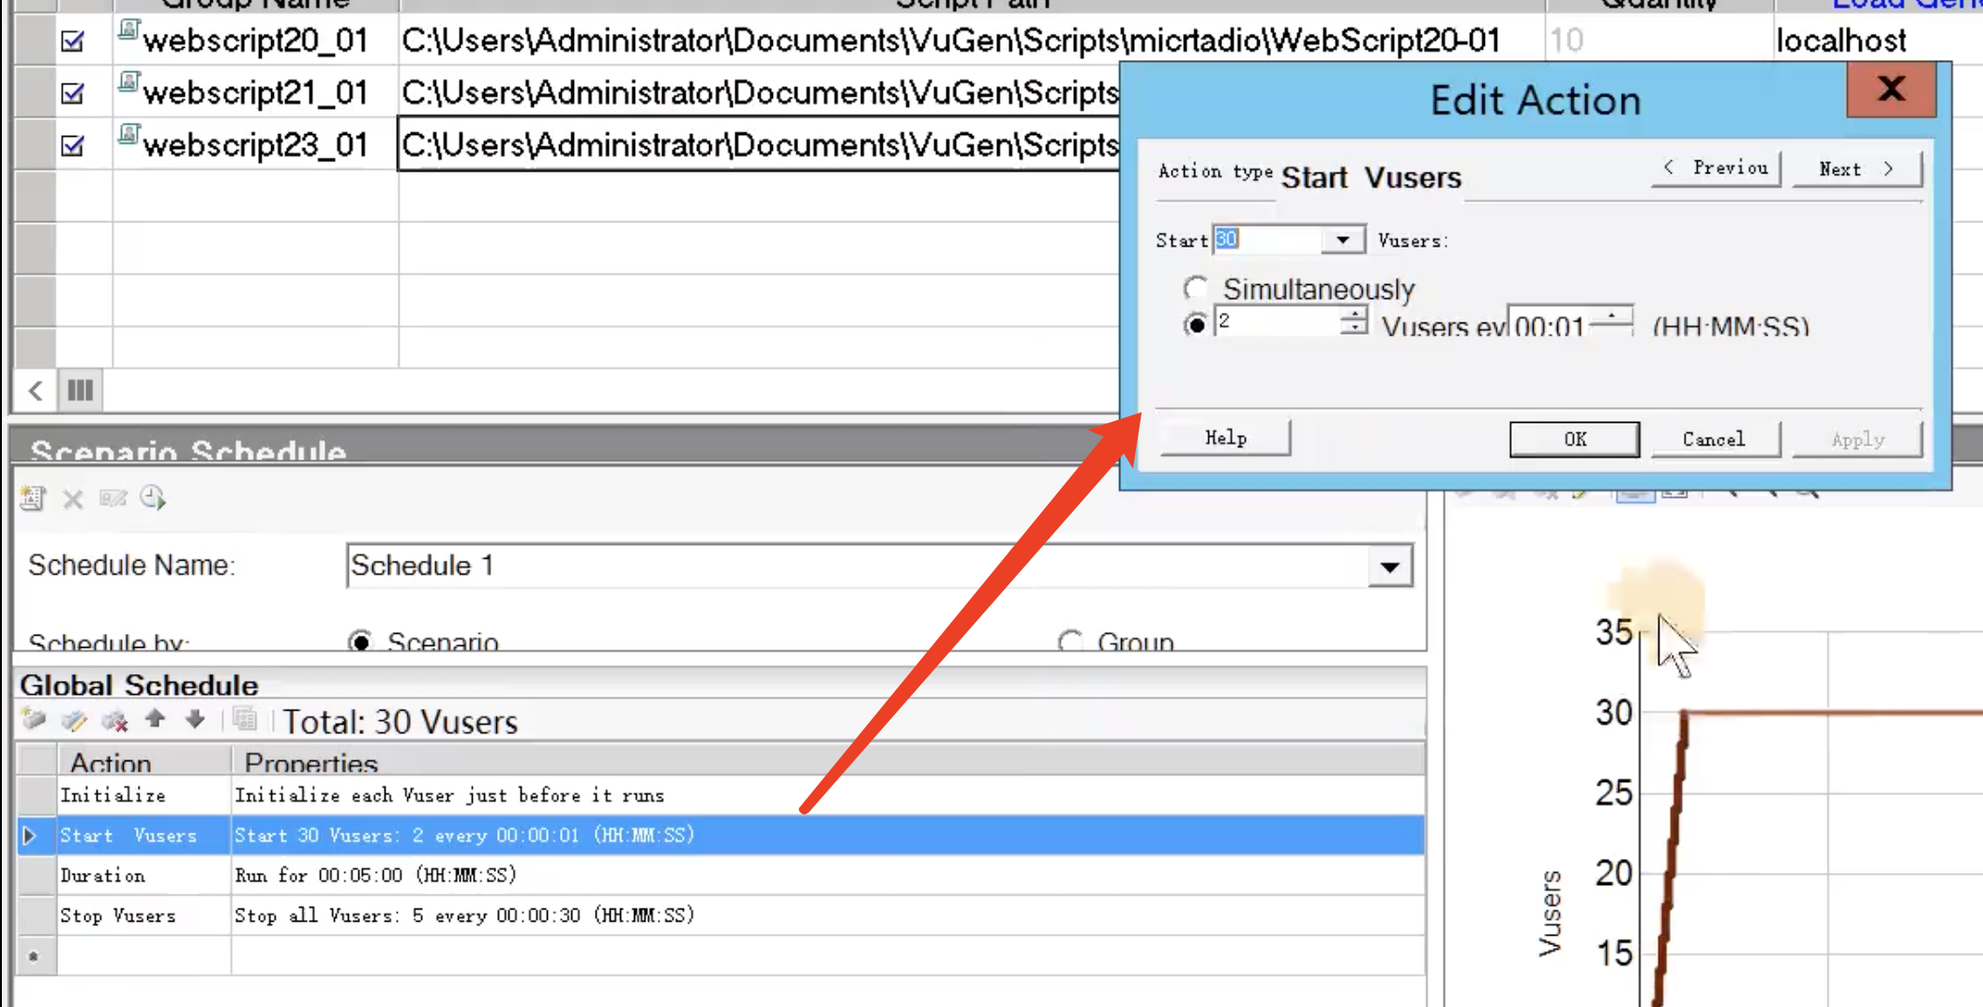Click the Rename Schedule icon

point(113,498)
